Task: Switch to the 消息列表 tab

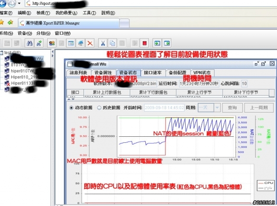Action: point(78,73)
